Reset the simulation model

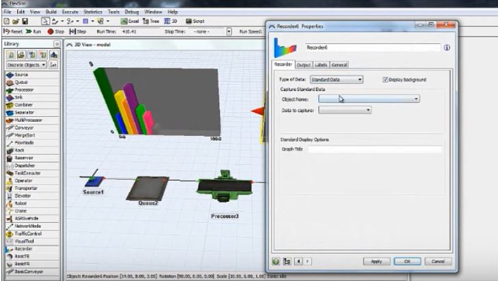[13, 31]
